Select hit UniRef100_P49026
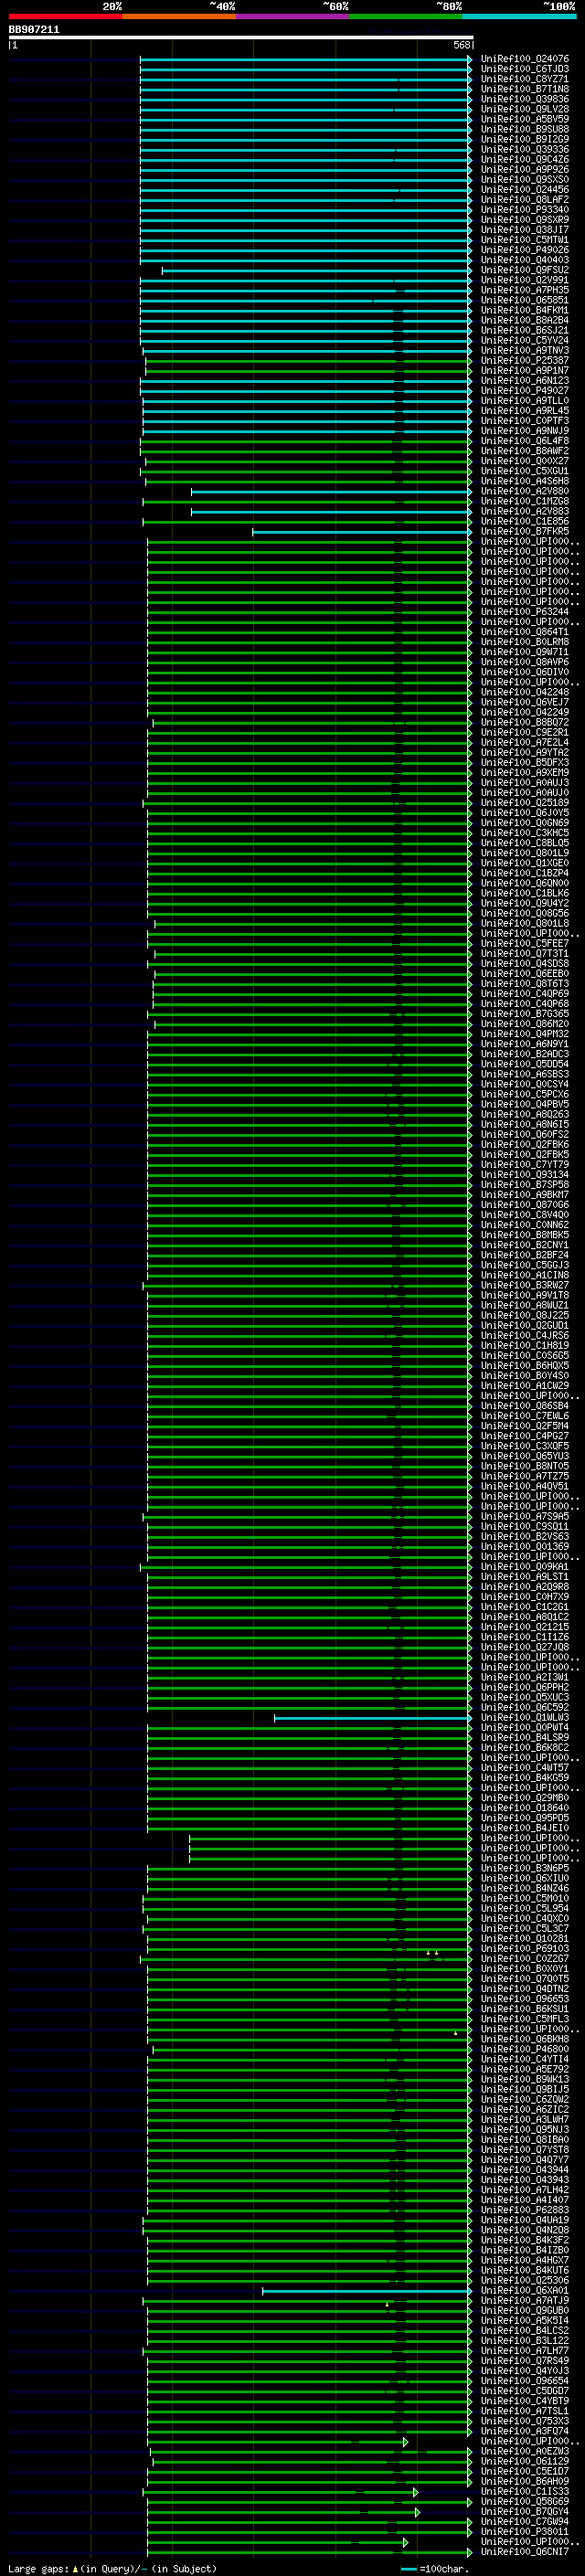This screenshot has height=2576, width=585. click(x=525, y=250)
